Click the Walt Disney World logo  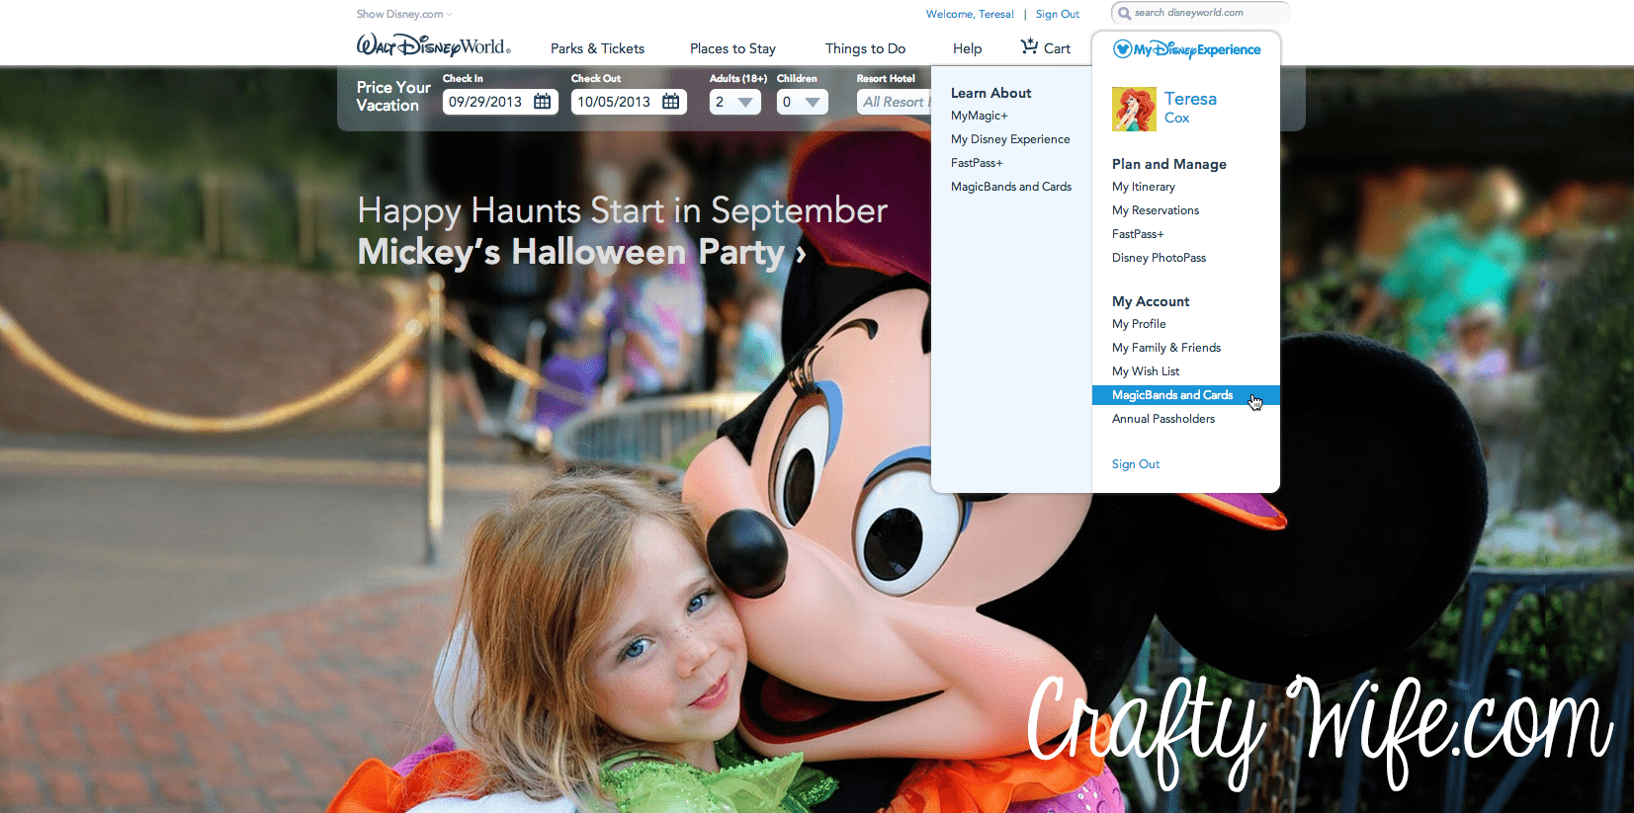[x=433, y=45]
